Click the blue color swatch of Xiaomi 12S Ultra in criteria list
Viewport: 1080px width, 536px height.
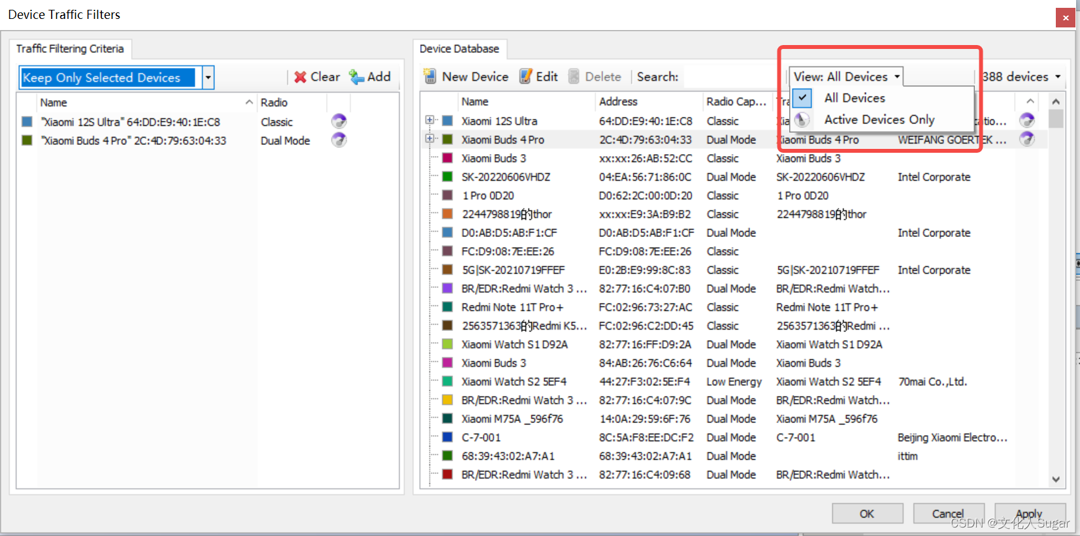pyautogui.click(x=27, y=121)
